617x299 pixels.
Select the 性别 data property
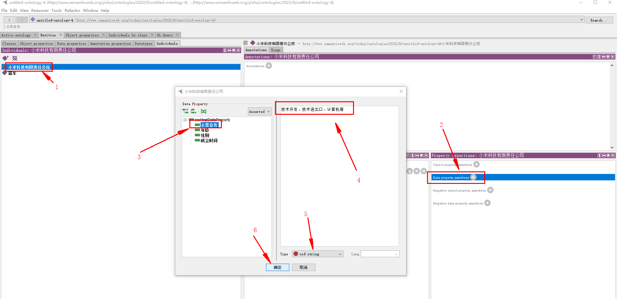205,135
